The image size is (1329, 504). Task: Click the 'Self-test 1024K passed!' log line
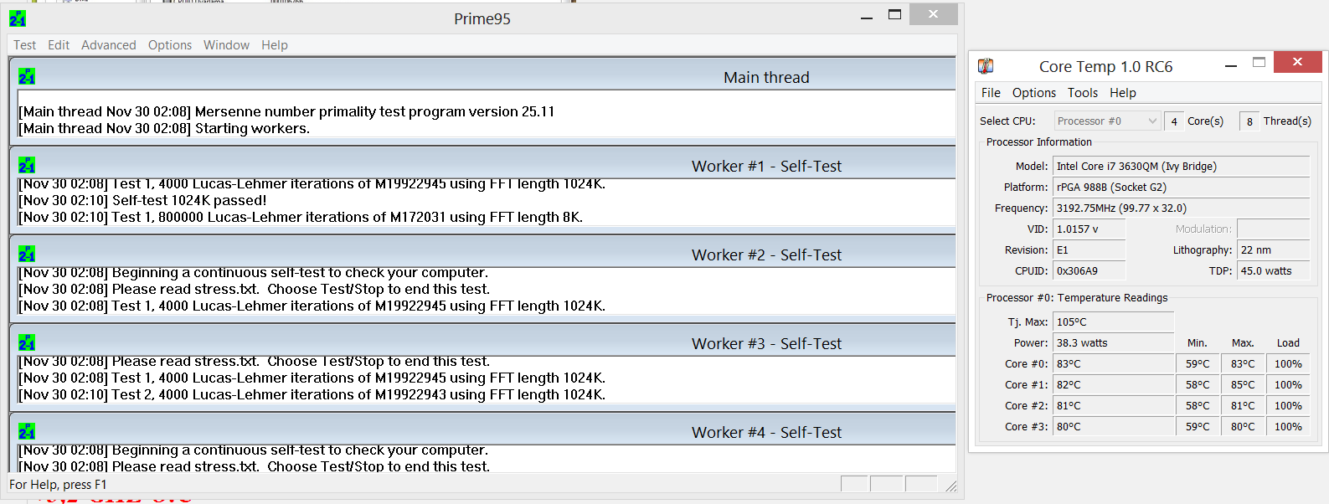(x=142, y=200)
